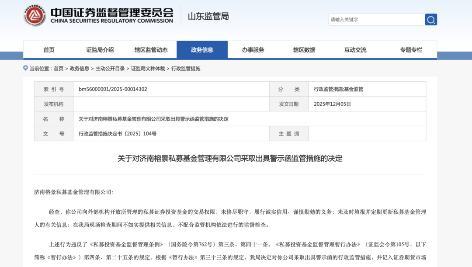Image resolution: width=472 pixels, height=267 pixels.
Task: Switch to the 辖区数据 tab
Action: click(304, 50)
